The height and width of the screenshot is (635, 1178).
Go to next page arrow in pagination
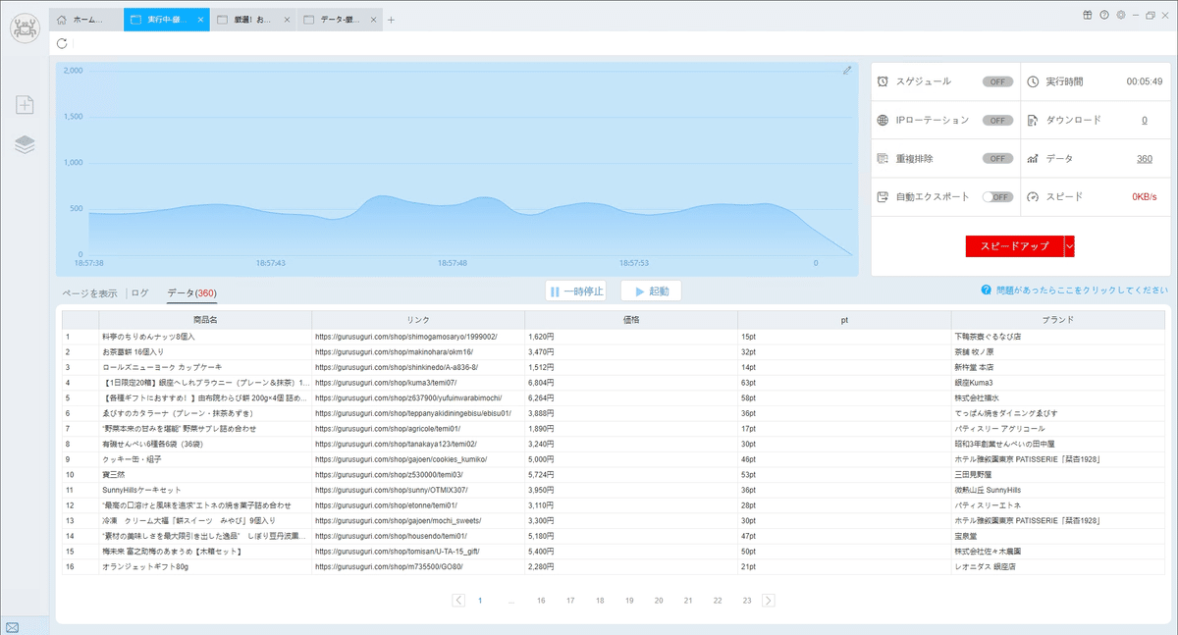click(768, 600)
